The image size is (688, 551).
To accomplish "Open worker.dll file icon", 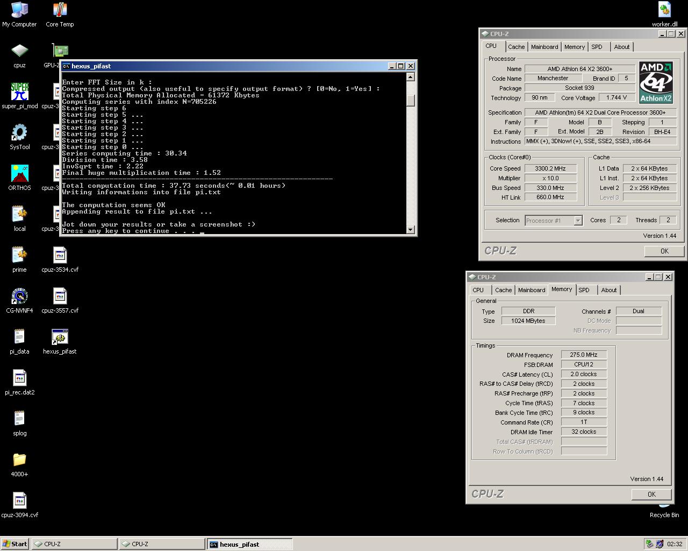I will 664,14.
